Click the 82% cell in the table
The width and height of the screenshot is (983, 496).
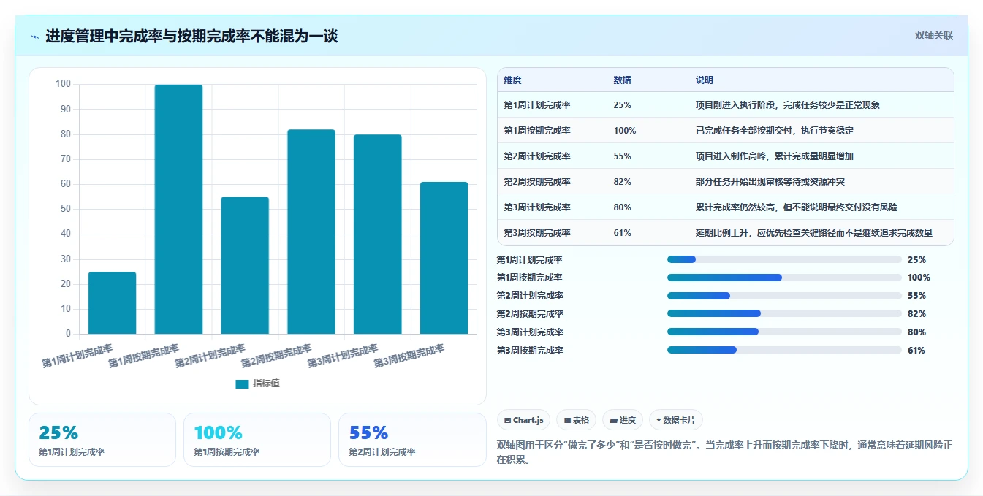tap(622, 182)
